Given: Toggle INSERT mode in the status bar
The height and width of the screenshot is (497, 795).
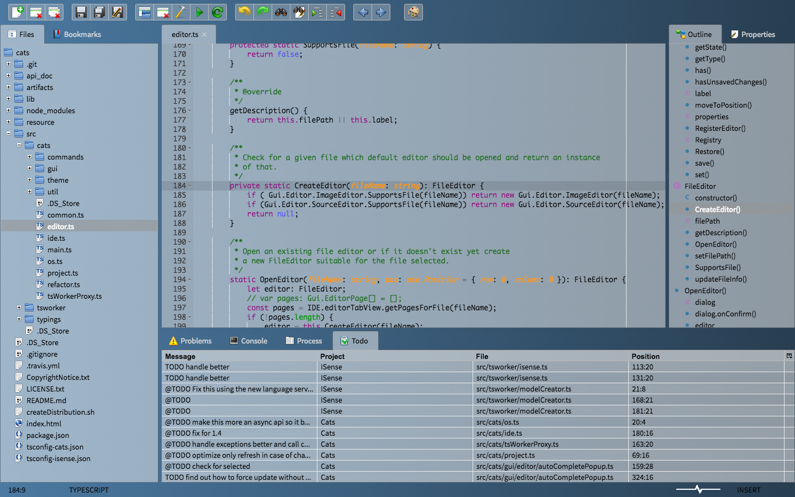Looking at the screenshot, I should (749, 490).
